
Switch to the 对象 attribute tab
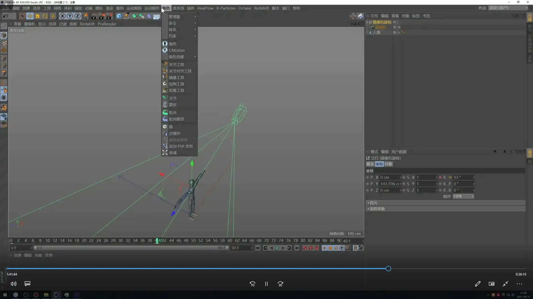click(388, 164)
